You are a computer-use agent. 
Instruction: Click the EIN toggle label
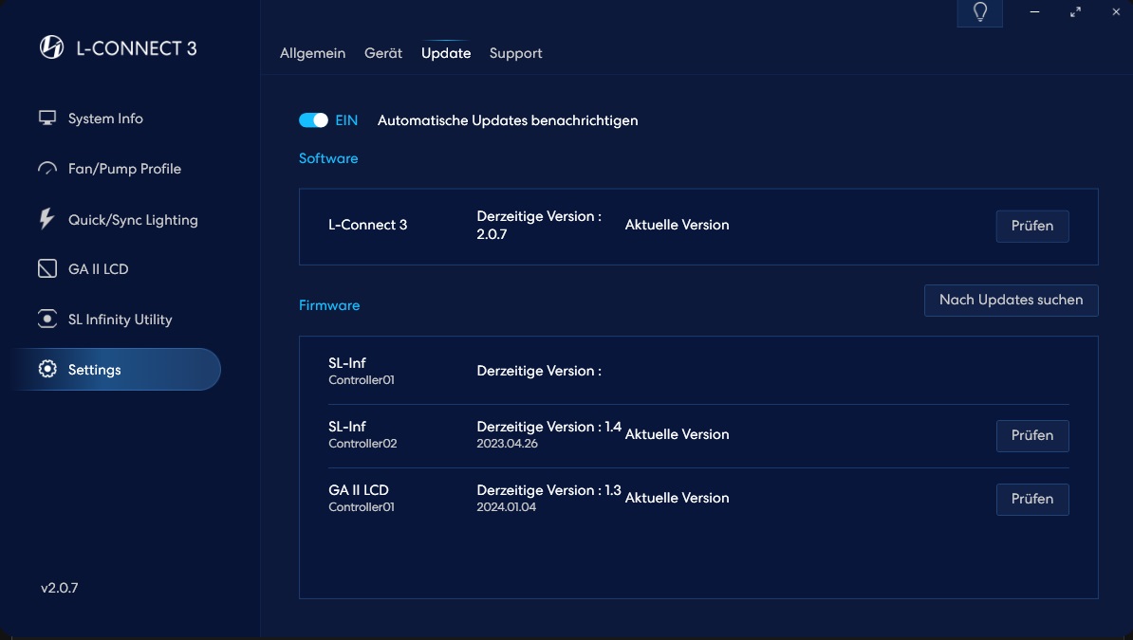[346, 119]
